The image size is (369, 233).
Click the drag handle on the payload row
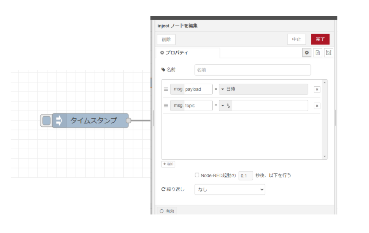166,89
